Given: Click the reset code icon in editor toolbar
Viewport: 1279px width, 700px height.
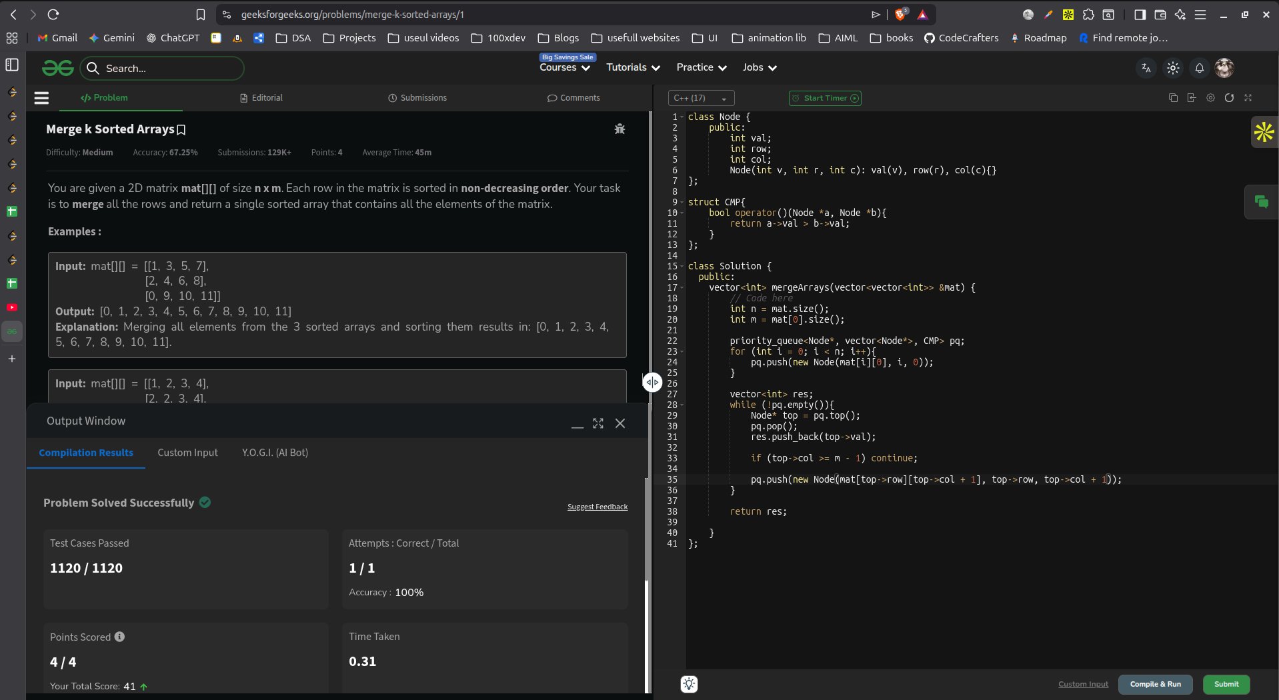Looking at the screenshot, I should coord(1229,98).
